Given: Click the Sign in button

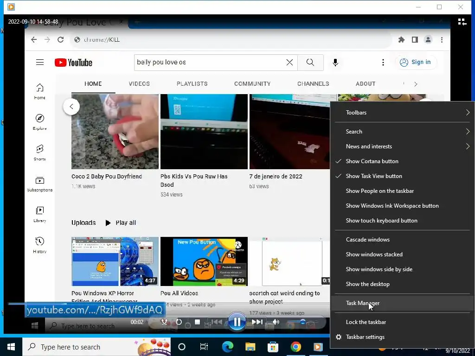Looking at the screenshot, I should pyautogui.click(x=415, y=63).
